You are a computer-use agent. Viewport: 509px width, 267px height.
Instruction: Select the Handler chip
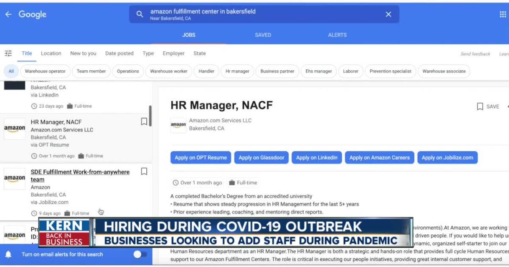pos(207,71)
